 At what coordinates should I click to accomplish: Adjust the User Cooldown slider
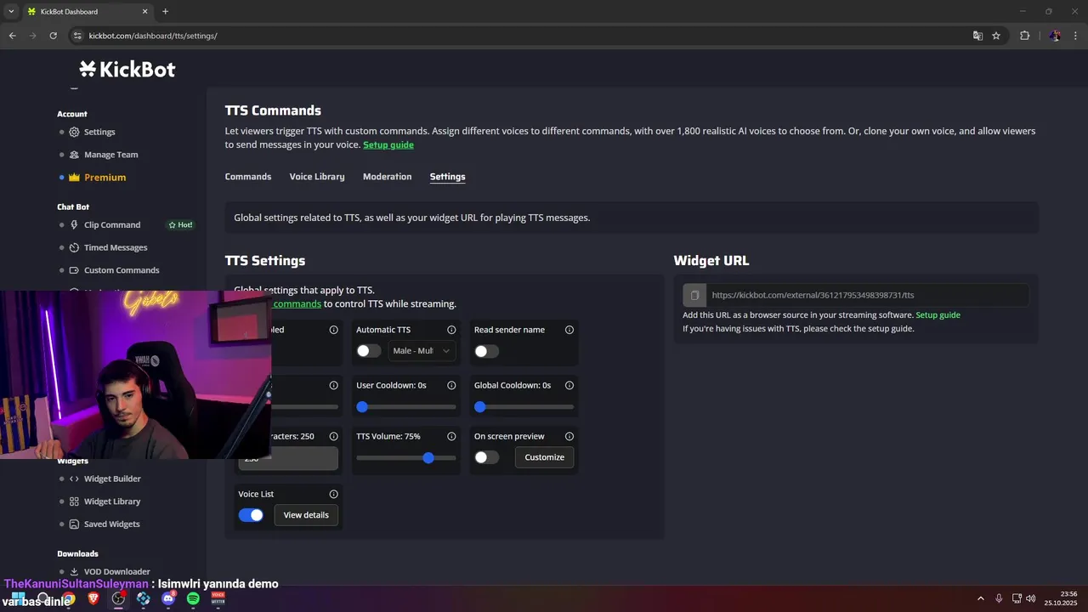pyautogui.click(x=406, y=407)
